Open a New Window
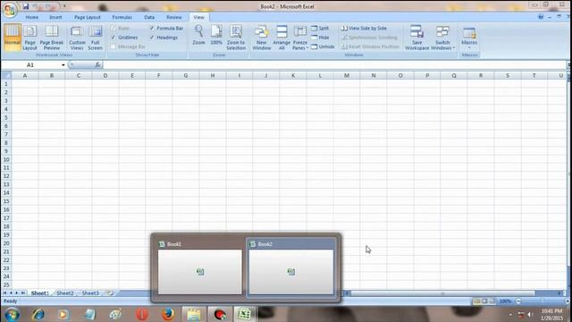Image resolution: width=572 pixels, height=322 pixels. point(262,37)
